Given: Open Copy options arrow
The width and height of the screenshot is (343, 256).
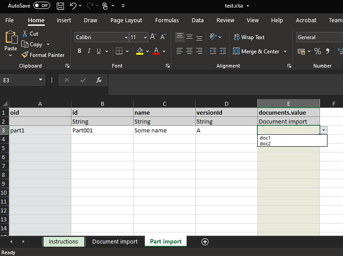Looking at the screenshot, I should coord(48,44).
